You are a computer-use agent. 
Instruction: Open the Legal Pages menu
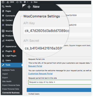(11, 56)
